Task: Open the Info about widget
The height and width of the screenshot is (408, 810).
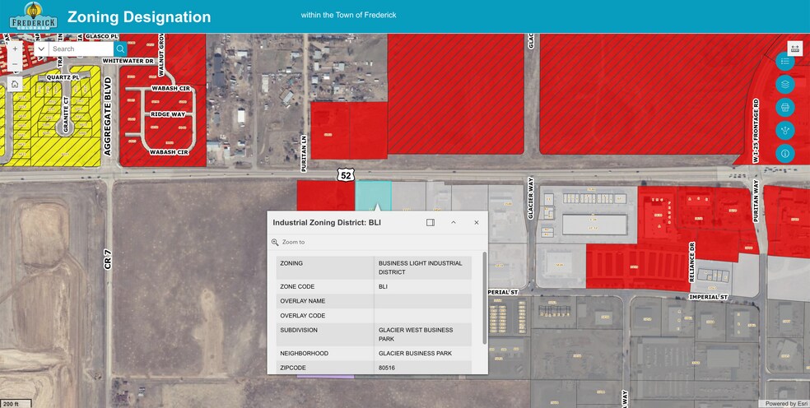Action: pos(784,153)
